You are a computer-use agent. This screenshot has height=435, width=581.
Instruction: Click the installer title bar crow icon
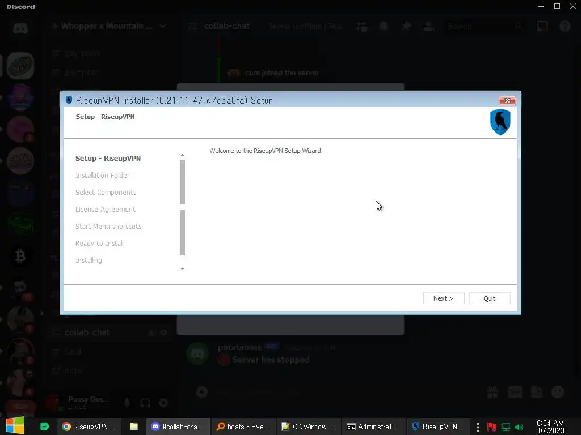tap(69, 100)
